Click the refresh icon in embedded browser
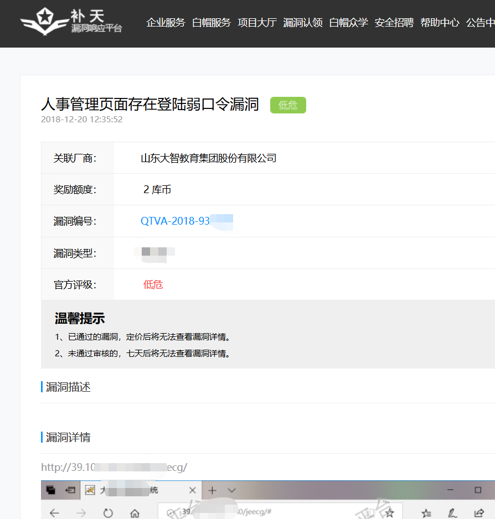 (108, 513)
